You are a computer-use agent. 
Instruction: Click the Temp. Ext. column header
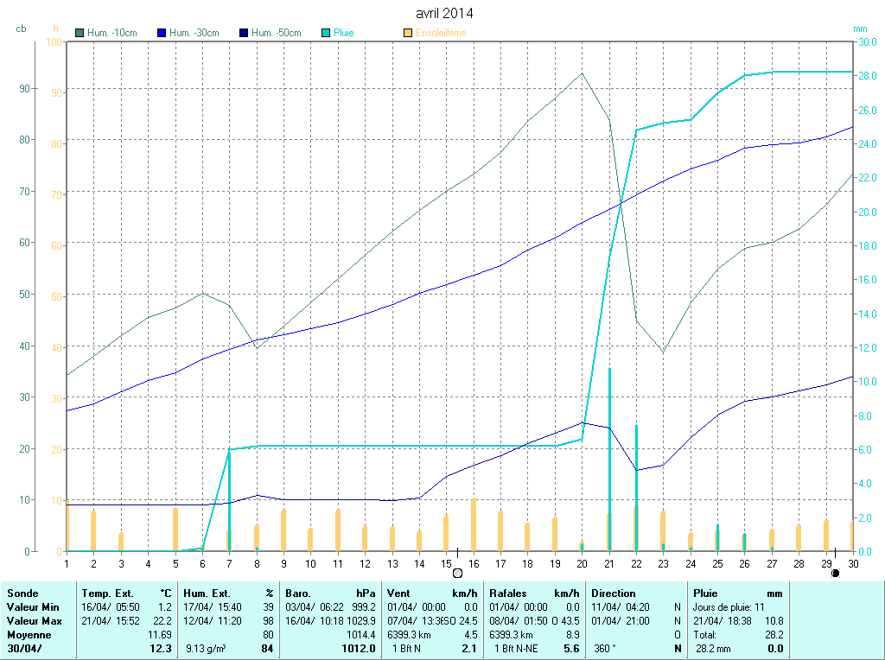pos(108,593)
